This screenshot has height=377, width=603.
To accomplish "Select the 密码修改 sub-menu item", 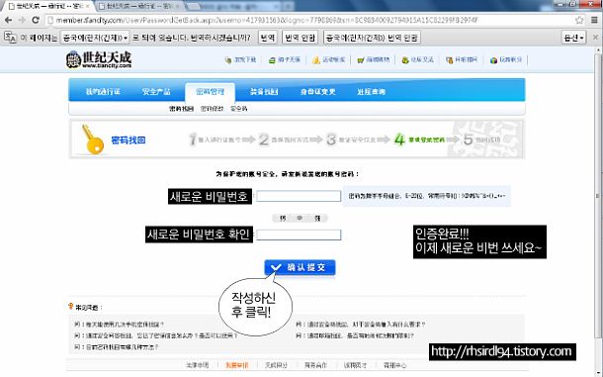I will coord(212,109).
